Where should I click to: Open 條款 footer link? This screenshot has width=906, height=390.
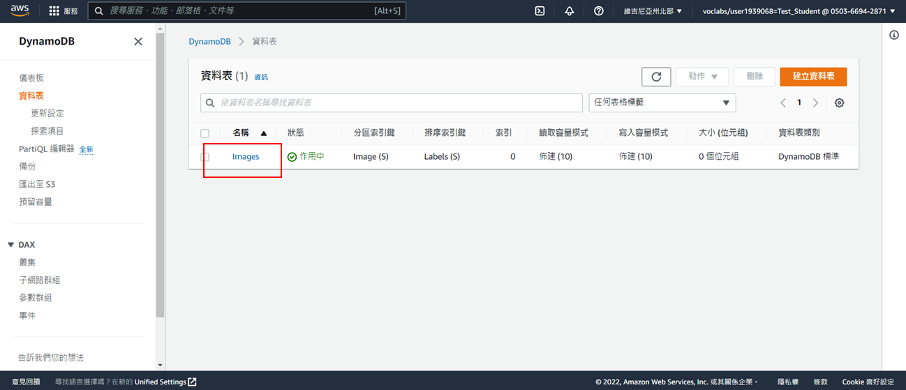(x=820, y=382)
